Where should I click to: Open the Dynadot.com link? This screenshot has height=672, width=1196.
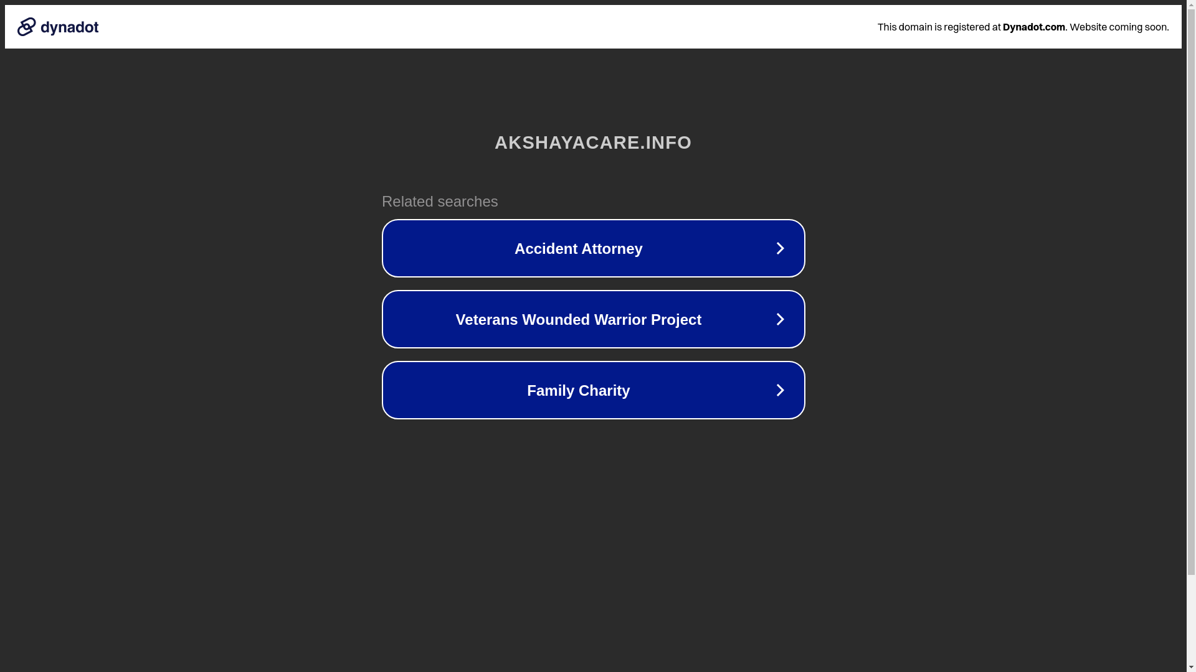pyautogui.click(x=1033, y=27)
